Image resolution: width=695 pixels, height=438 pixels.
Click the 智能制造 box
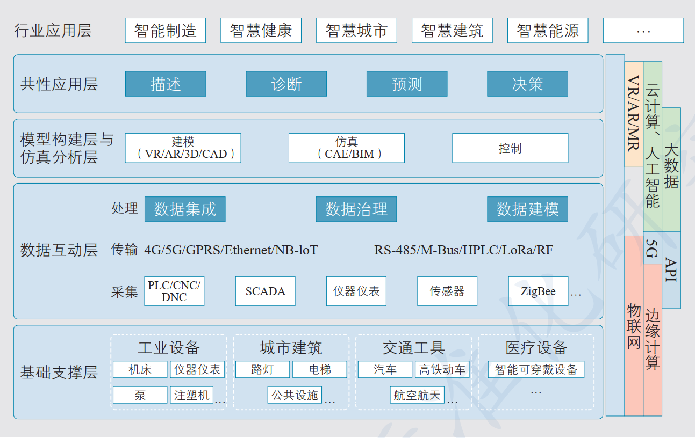(x=166, y=31)
